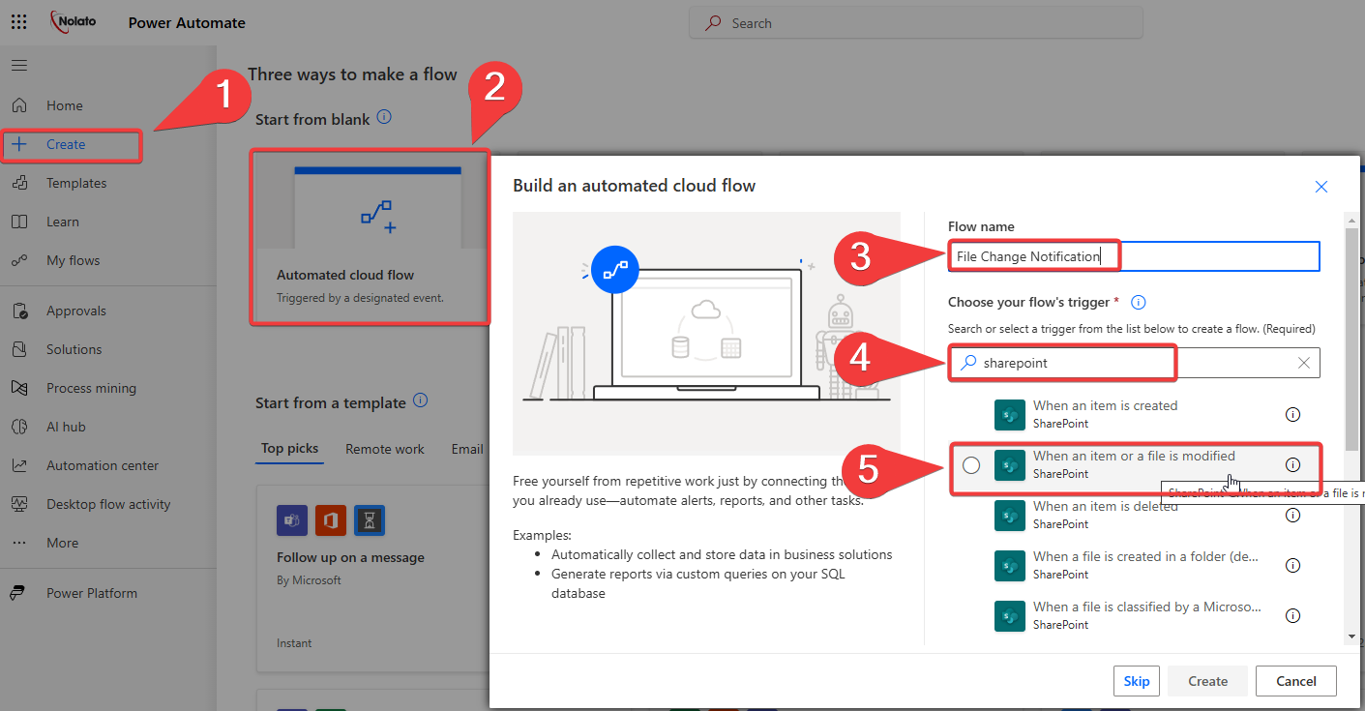Click the Create button in dialog
Screen dimensions: 1365x711
[1207, 681]
